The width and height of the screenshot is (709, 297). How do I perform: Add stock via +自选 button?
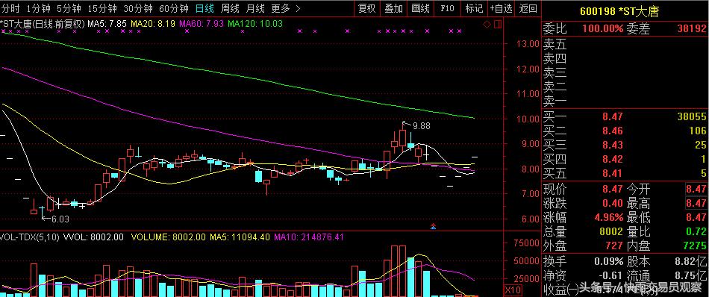point(501,8)
